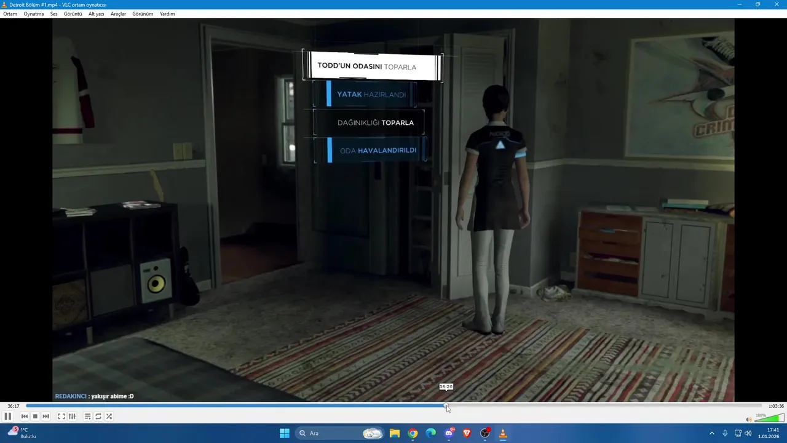Click elapsed time 36:17 label

tap(13, 406)
